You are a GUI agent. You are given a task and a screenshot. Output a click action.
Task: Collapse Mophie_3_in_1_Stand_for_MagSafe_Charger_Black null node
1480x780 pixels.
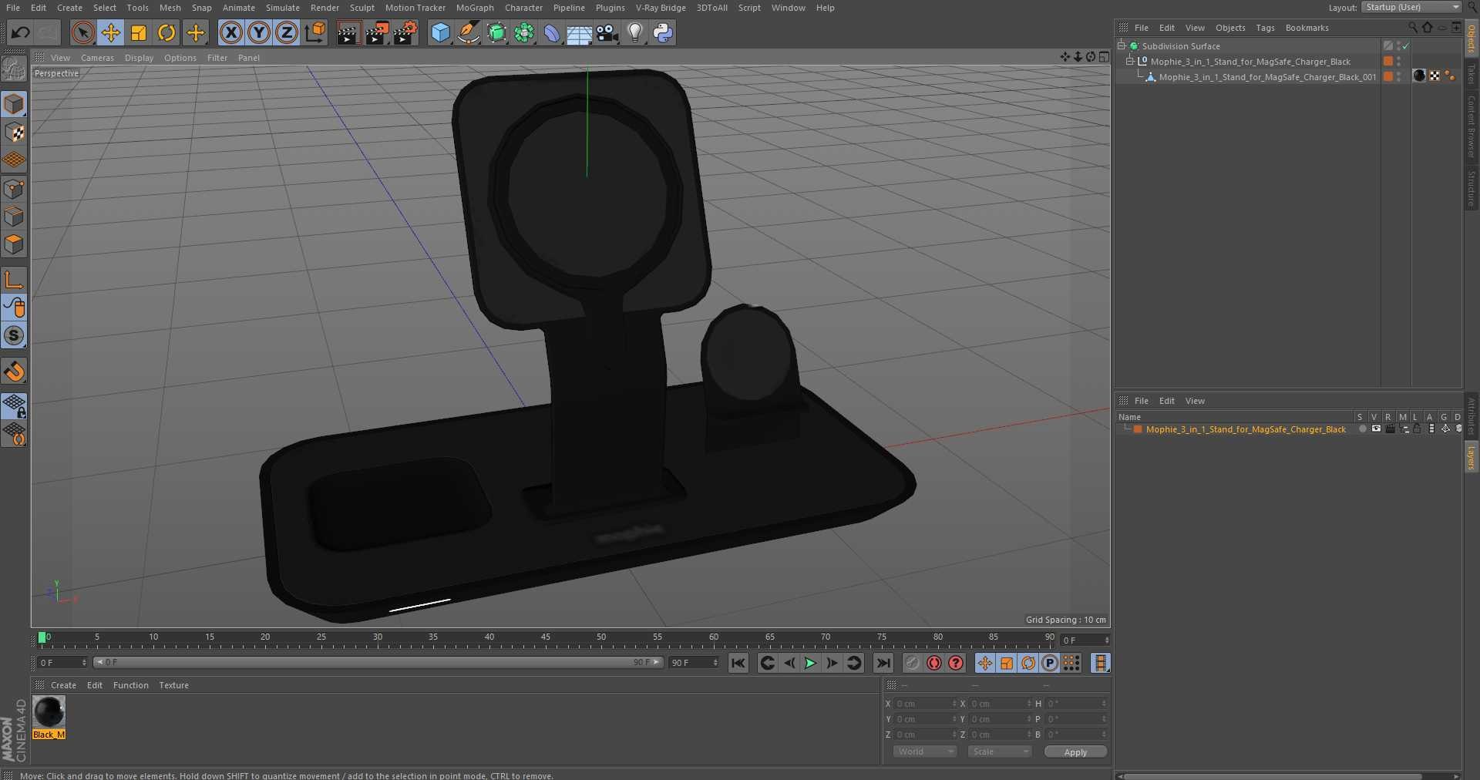coord(1130,62)
